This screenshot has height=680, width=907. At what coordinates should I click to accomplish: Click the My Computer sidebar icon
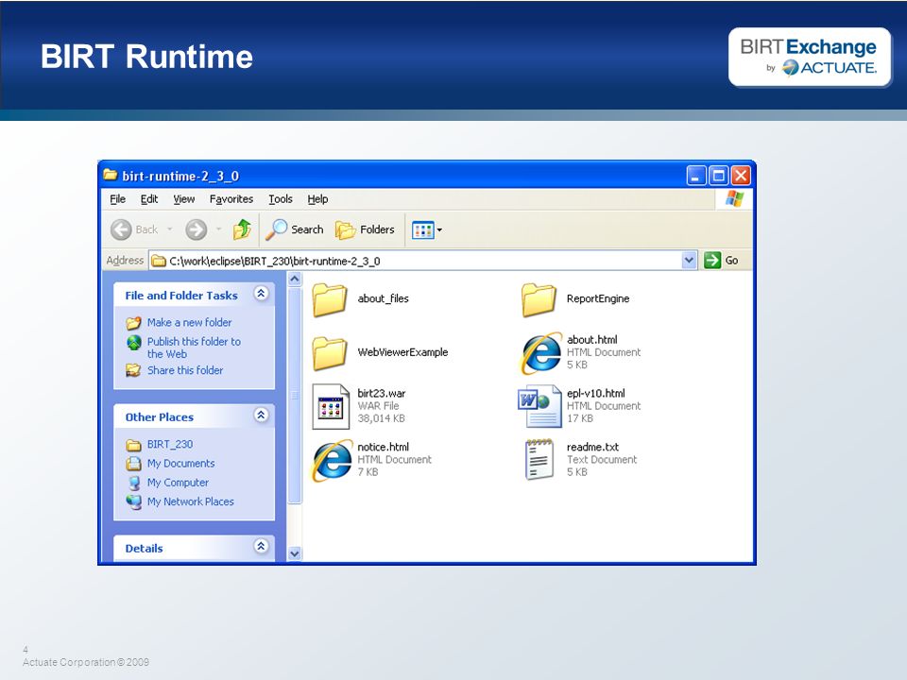pyautogui.click(x=133, y=483)
